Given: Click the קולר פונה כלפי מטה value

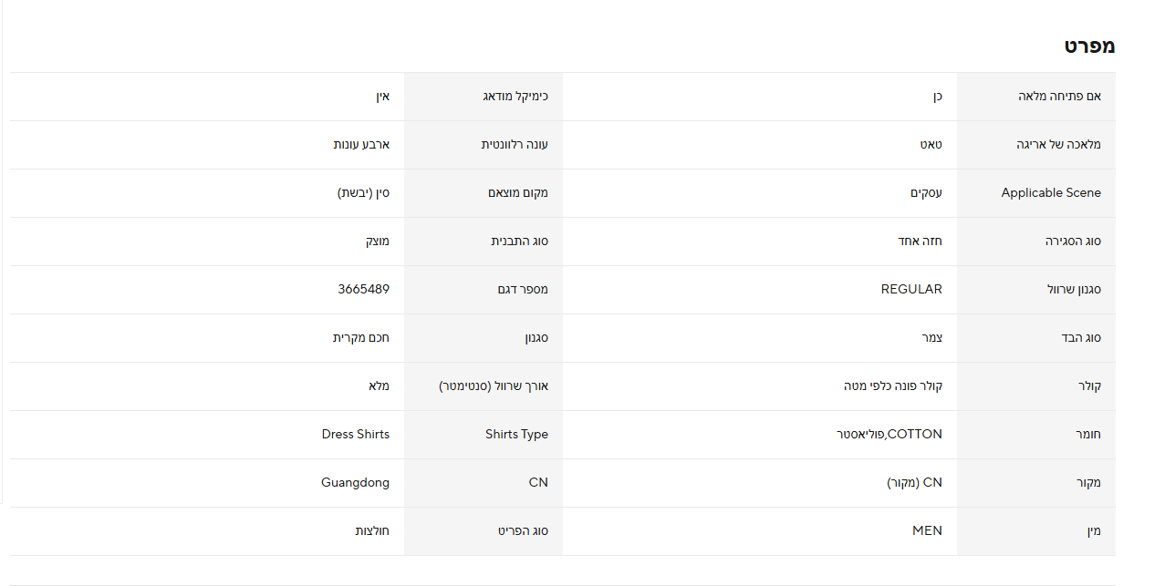Looking at the screenshot, I should (892, 386).
